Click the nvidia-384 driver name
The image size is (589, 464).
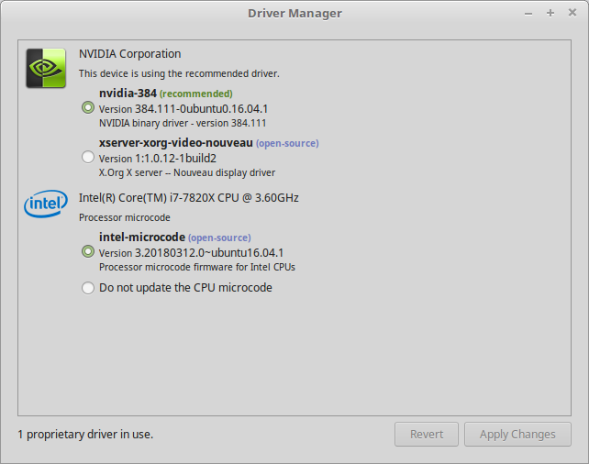[x=128, y=94]
